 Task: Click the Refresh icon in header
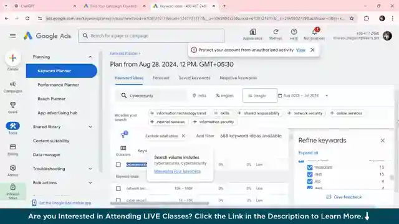[276, 32]
